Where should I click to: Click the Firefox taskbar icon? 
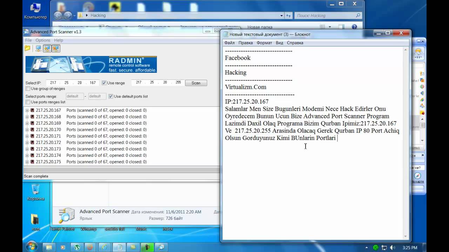click(x=91, y=247)
